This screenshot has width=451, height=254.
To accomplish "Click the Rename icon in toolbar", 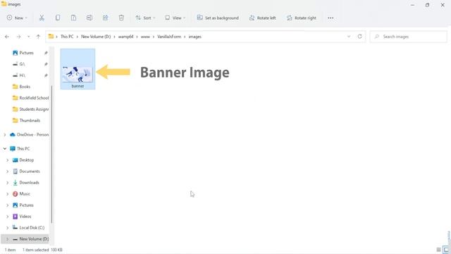I will (89, 18).
